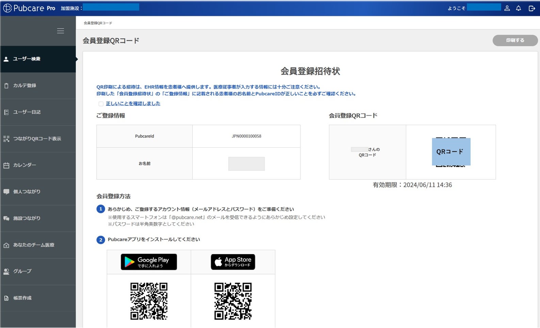Click the 加盟施設 label in header

coord(71,8)
